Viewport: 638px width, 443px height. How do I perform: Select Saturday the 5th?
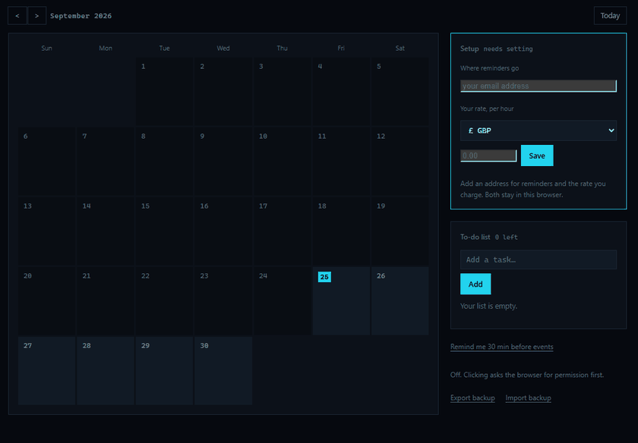400,92
